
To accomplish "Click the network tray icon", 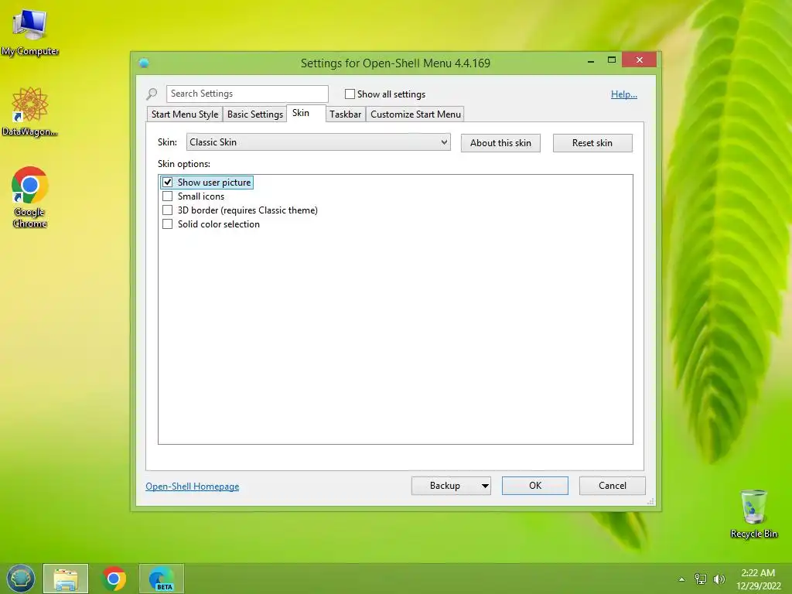I will 701,579.
